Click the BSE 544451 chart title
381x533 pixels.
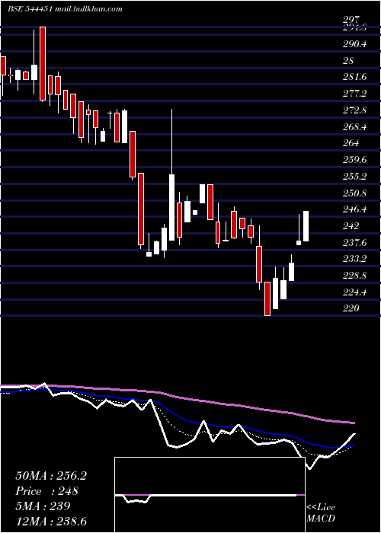tap(65, 9)
